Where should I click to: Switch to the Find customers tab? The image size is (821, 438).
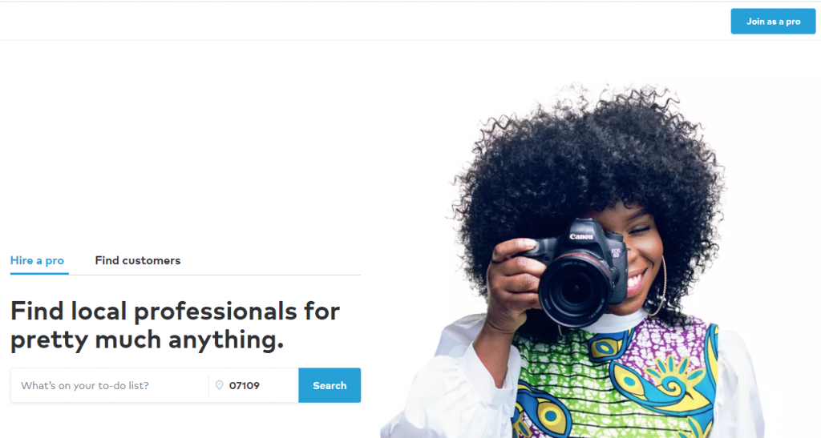tap(138, 260)
